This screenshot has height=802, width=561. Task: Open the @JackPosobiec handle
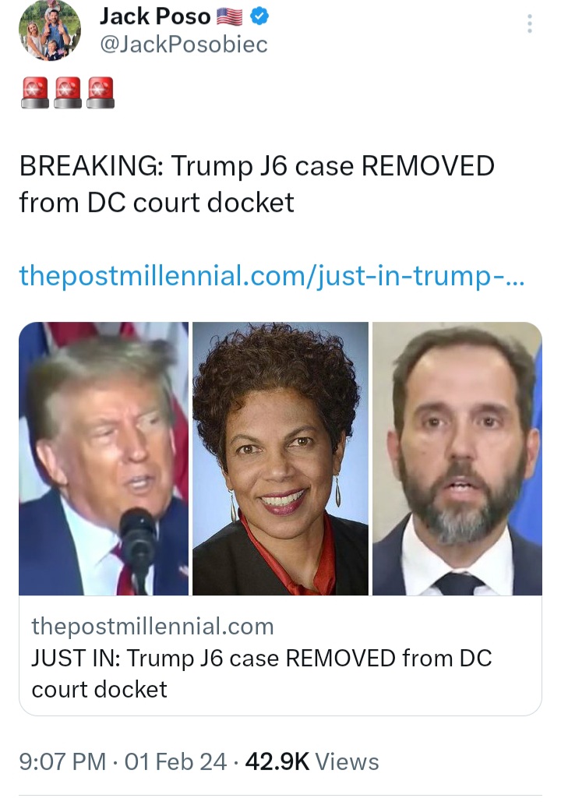point(184,44)
